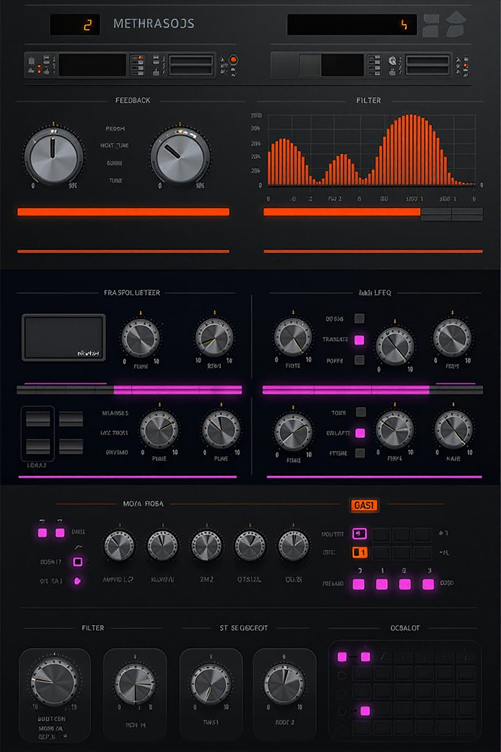The image size is (501, 752).
Task: Click the fully lit orange bar under FEEDBACK
Action: [x=123, y=211]
